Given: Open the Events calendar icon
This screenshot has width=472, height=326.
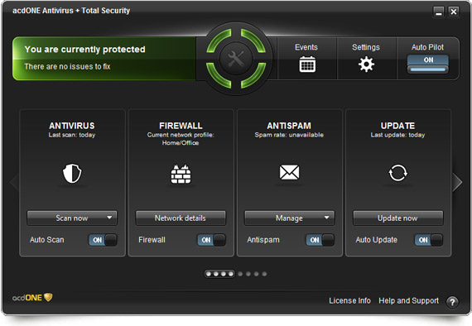Looking at the screenshot, I should 307,64.
